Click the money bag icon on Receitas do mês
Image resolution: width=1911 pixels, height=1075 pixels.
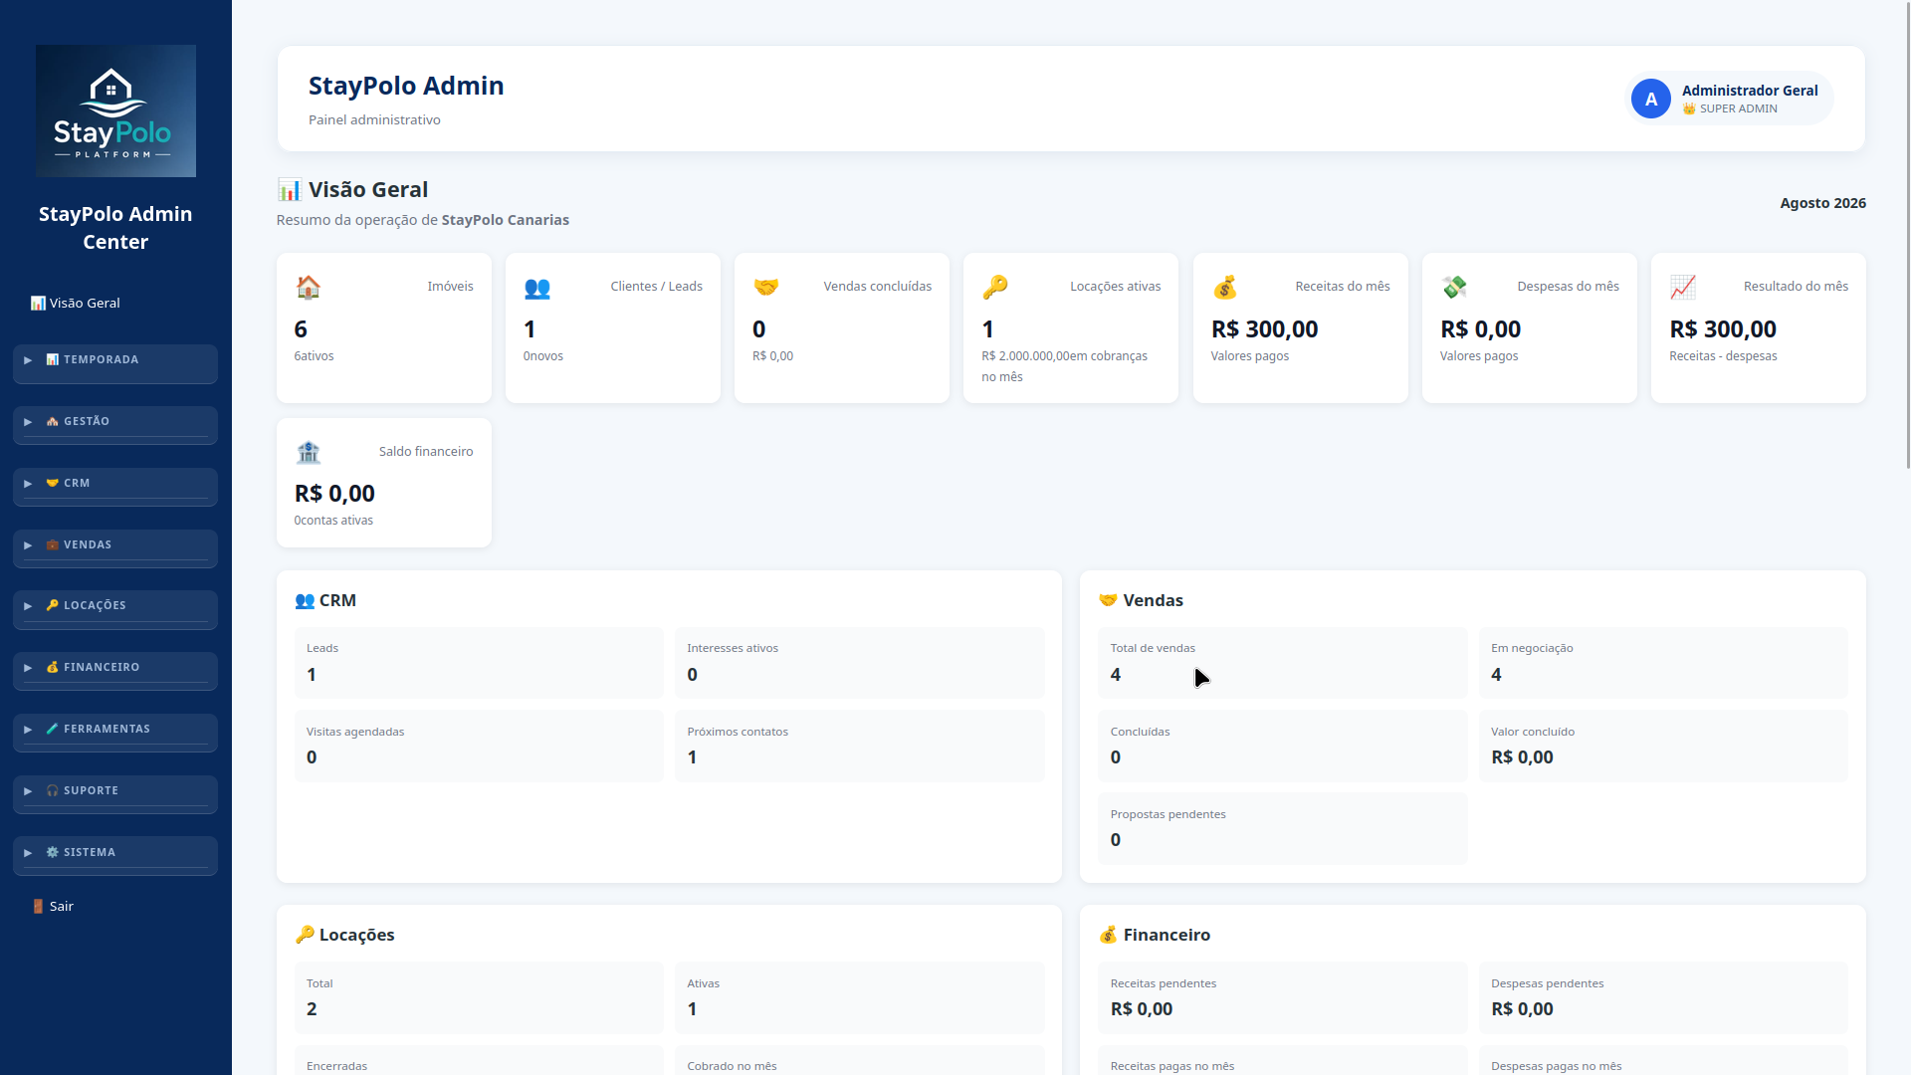tap(1225, 288)
